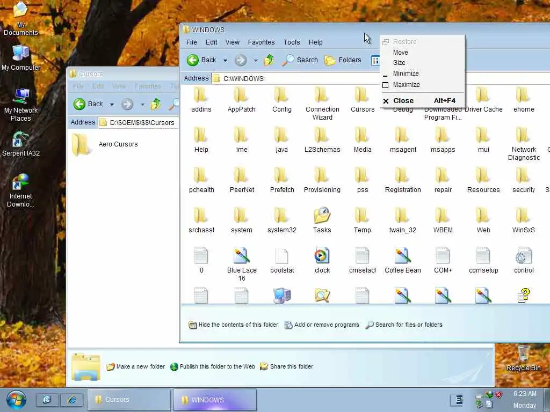The image size is (550, 412).
Task: Click Share this folder link
Action: [x=286, y=366]
